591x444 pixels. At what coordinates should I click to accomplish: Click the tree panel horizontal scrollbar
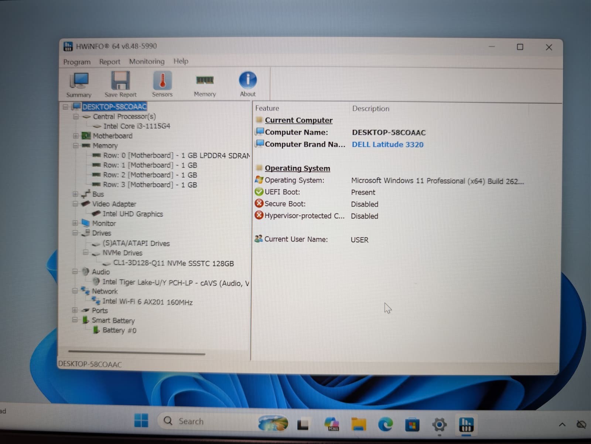click(136, 353)
